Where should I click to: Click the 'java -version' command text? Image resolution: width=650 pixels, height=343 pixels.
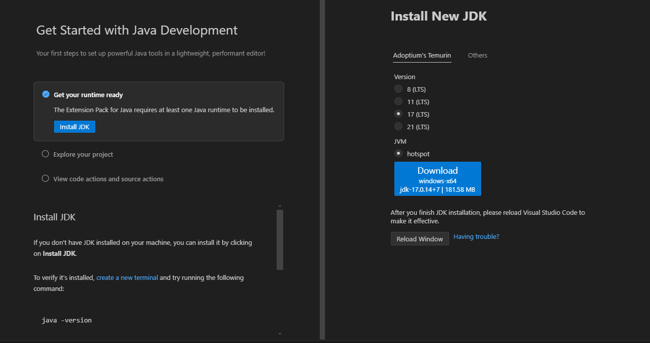[x=67, y=320]
